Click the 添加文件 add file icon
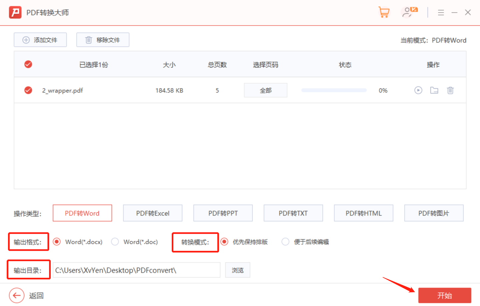Image resolution: width=480 pixels, height=306 pixels. (x=26, y=40)
